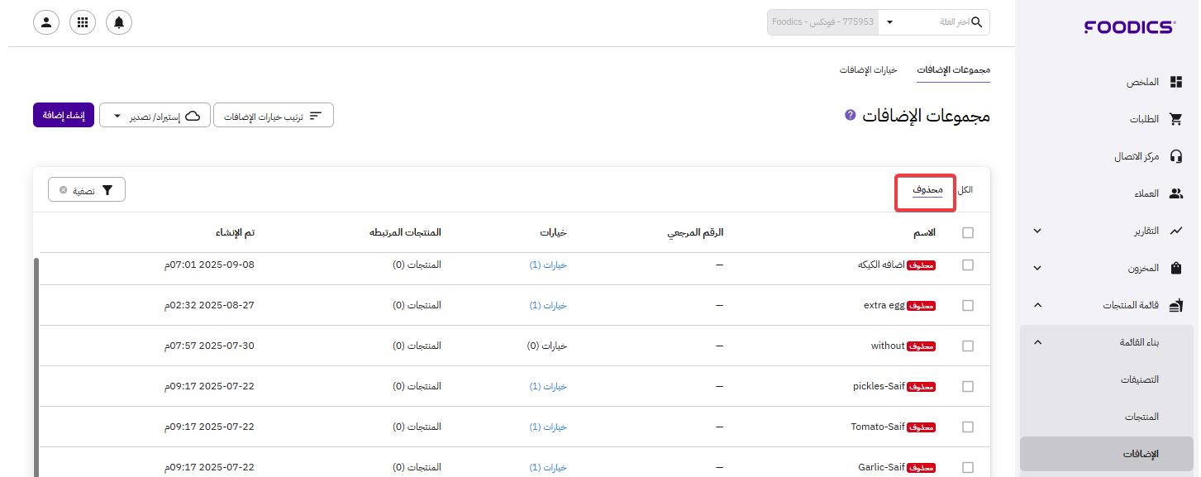Click the table vertical scrollbar
The height and width of the screenshot is (477, 1201).
point(36,364)
